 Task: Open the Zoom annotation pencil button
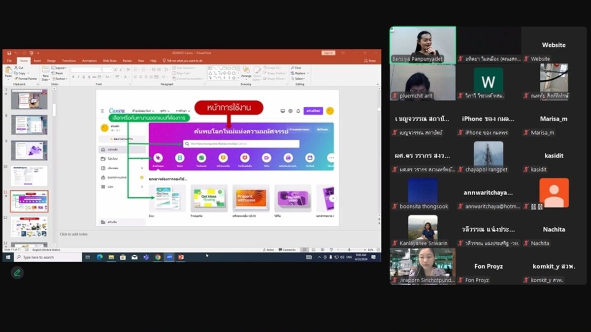(17, 272)
